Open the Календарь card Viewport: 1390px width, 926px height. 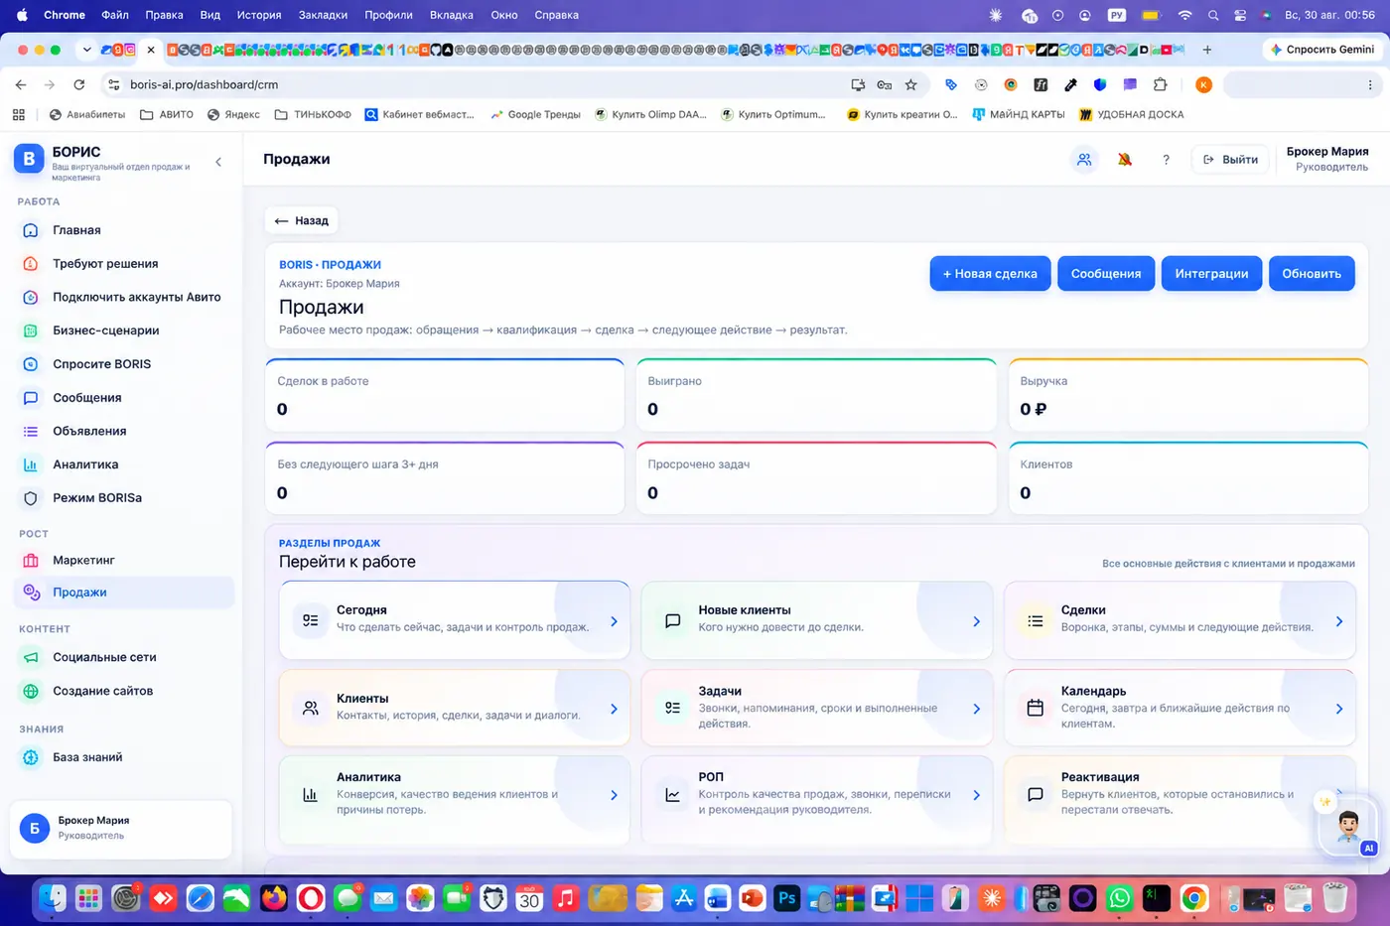[1180, 708]
